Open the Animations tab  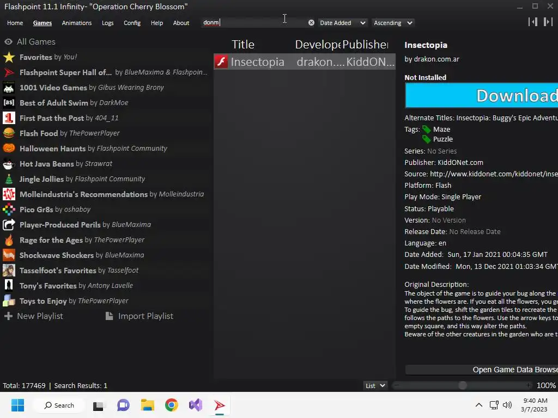(x=76, y=23)
